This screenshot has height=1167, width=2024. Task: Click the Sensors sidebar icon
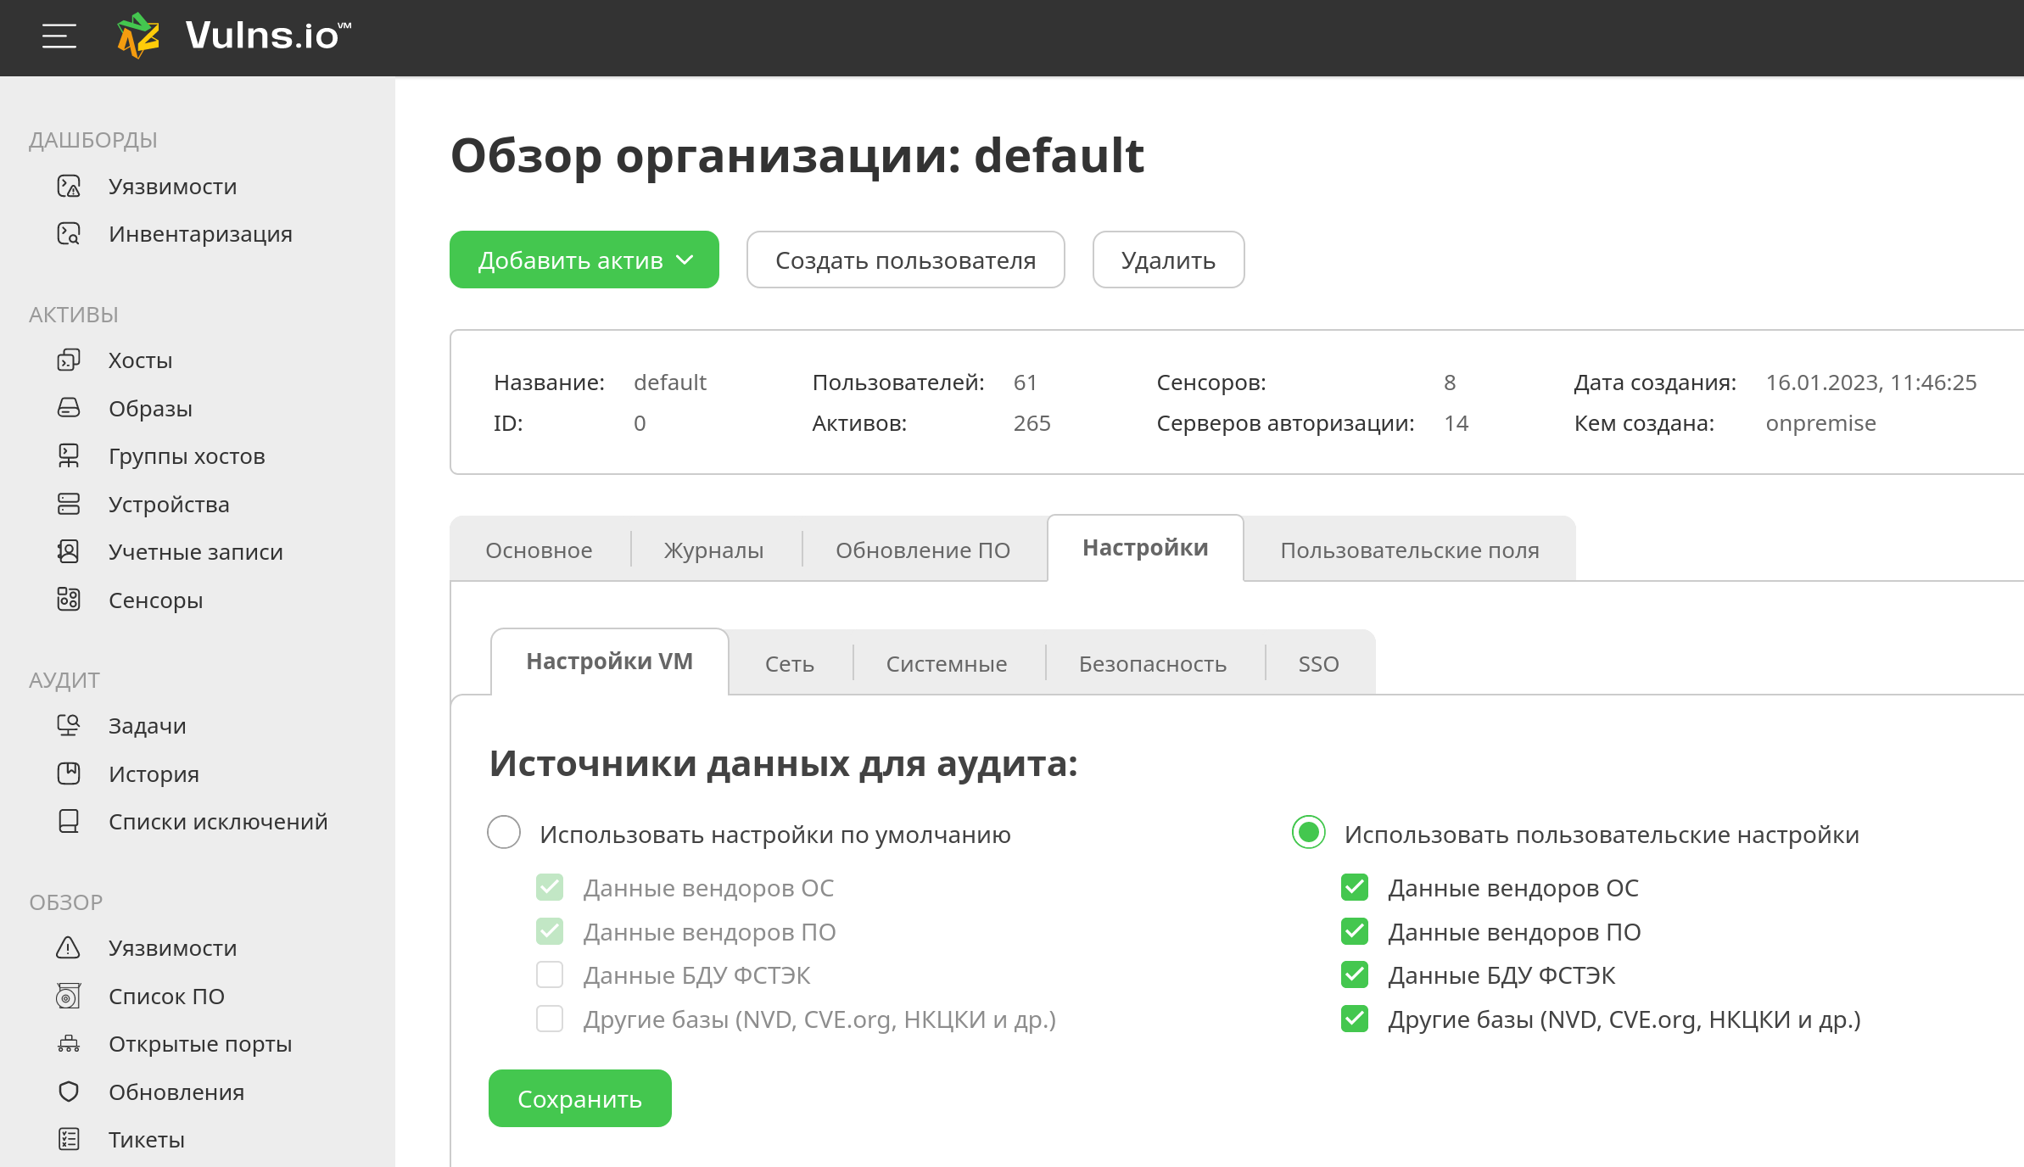tap(69, 600)
